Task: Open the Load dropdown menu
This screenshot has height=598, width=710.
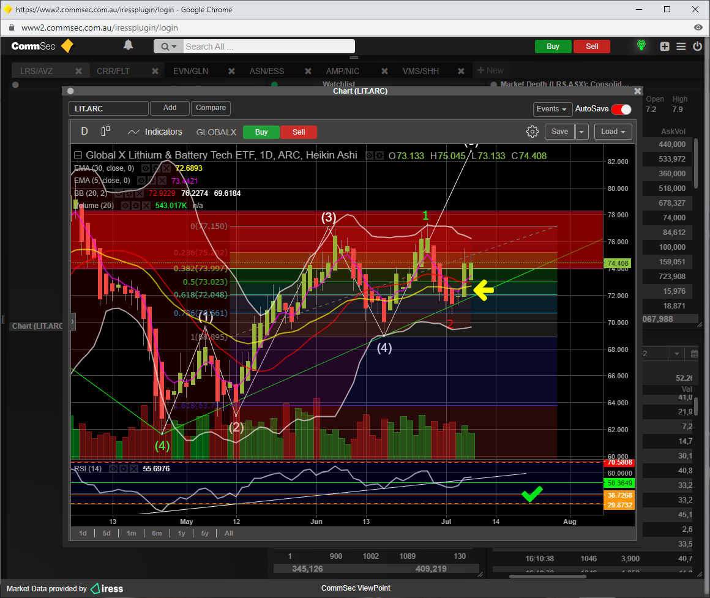Action: [613, 132]
